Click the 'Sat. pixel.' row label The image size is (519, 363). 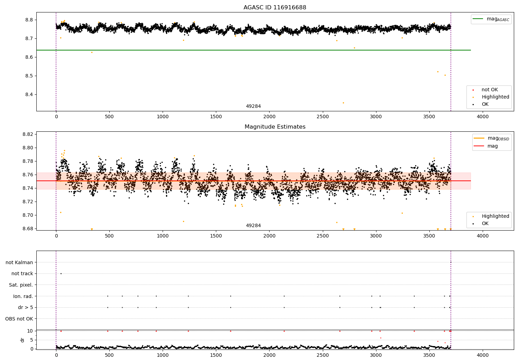[21, 285]
